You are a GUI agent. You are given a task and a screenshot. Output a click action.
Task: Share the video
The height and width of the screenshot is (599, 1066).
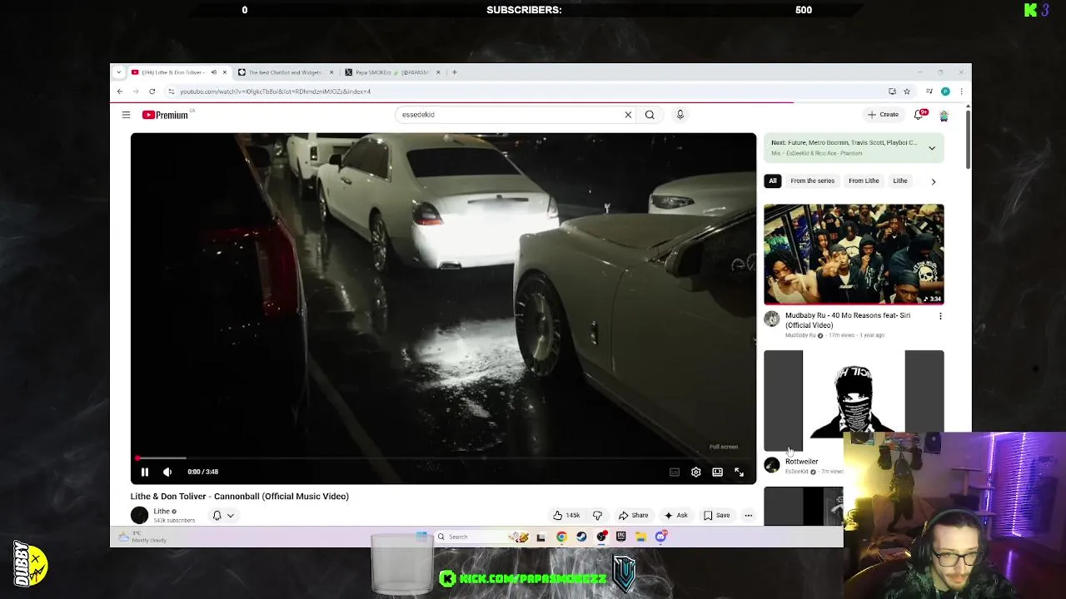pos(633,515)
